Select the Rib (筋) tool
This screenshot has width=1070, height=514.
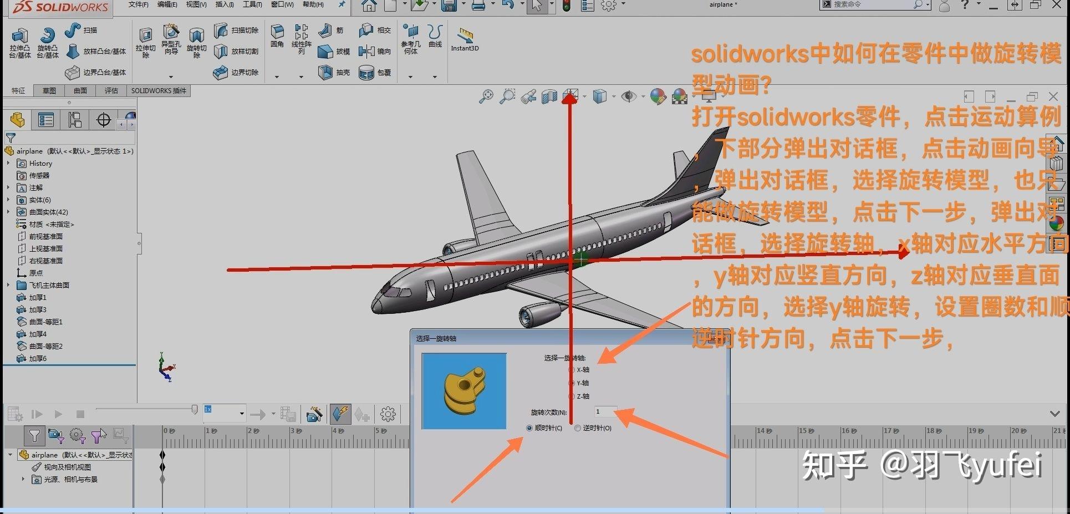tap(332, 30)
